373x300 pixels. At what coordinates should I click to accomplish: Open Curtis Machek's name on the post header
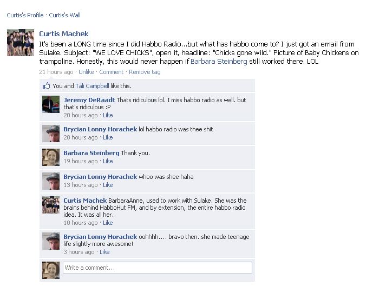pyautogui.click(x=64, y=34)
